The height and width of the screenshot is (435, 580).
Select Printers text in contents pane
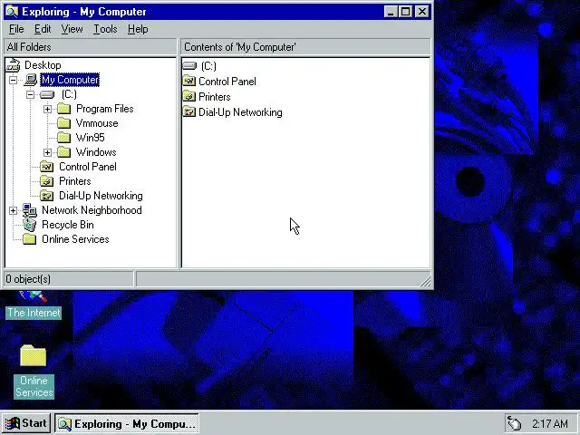tap(215, 97)
